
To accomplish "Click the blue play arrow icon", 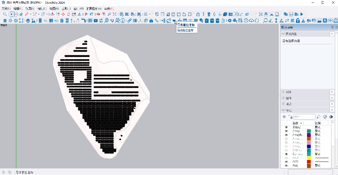I will (302, 14).
